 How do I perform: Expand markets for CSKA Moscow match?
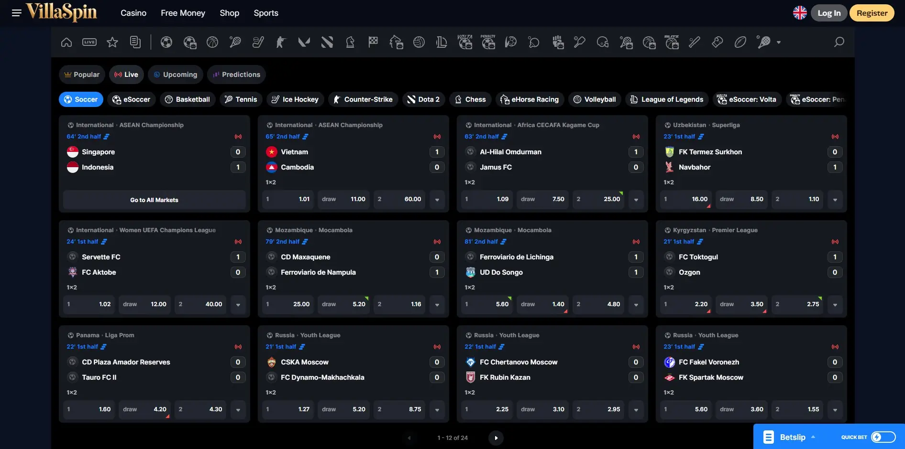click(437, 410)
